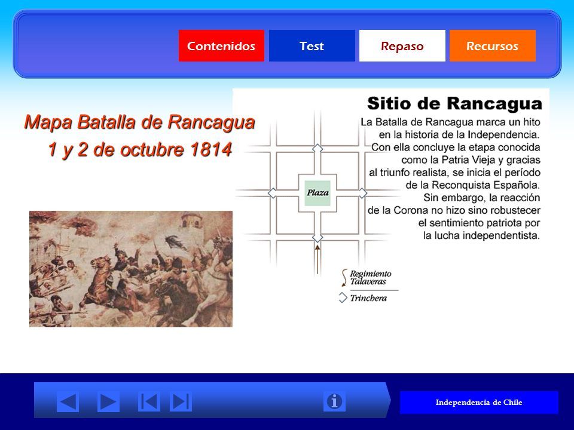Click the trench diamond below the Plaza

317,238
